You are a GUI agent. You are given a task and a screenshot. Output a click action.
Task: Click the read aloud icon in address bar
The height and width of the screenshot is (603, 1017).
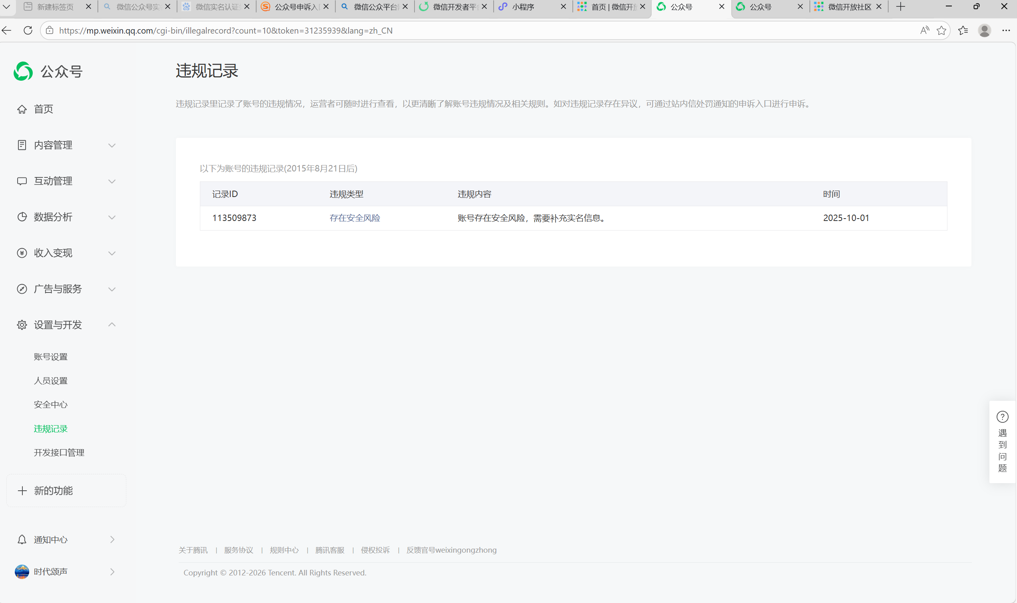(924, 30)
